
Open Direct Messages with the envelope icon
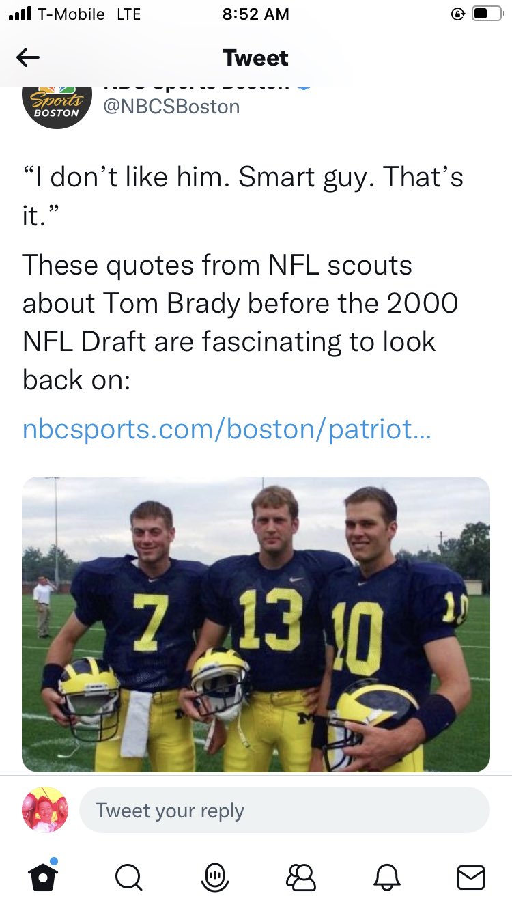click(471, 880)
